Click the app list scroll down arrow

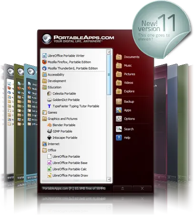(x=109, y=179)
